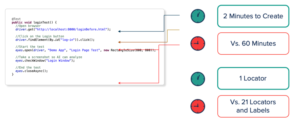Click the red clock beside Vs. 60 Minutes

[198, 43]
